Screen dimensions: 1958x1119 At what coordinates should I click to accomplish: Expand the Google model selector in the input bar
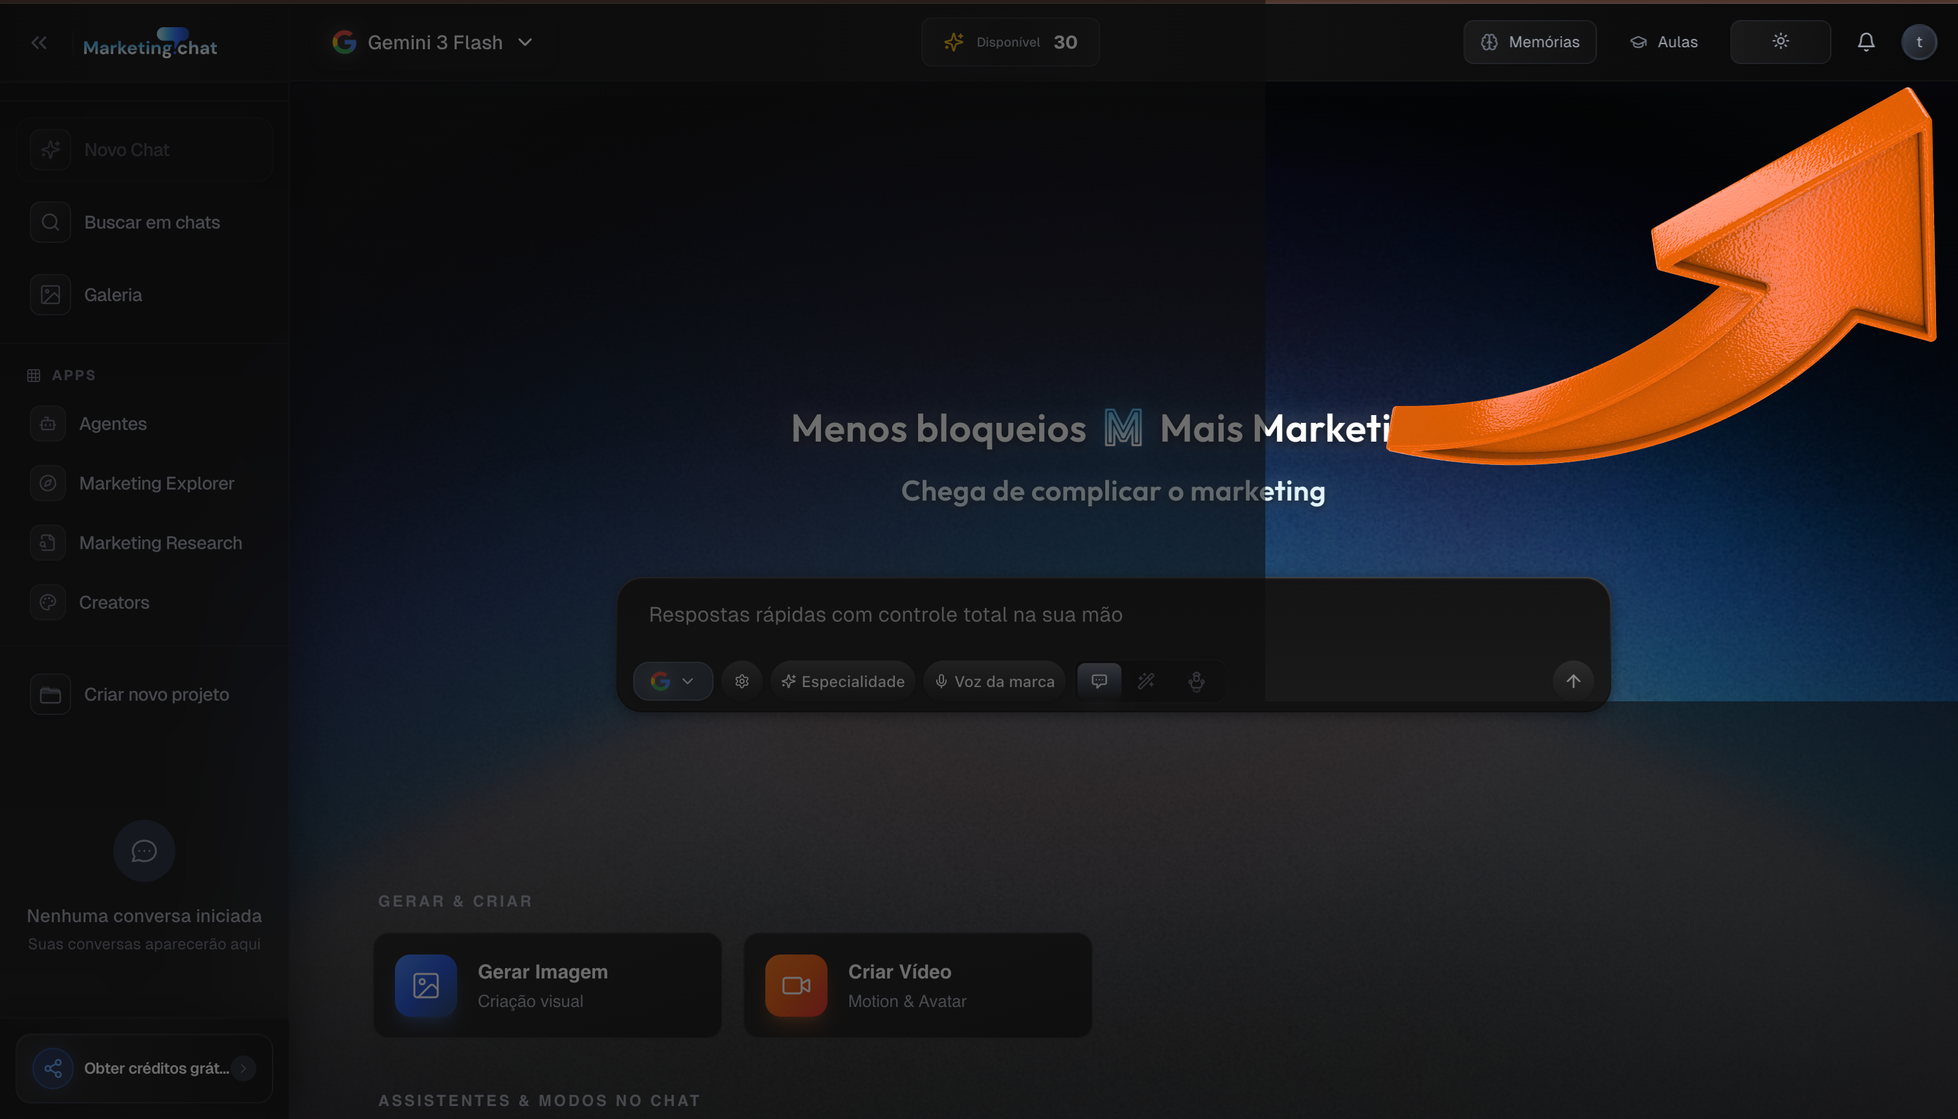[x=672, y=681]
